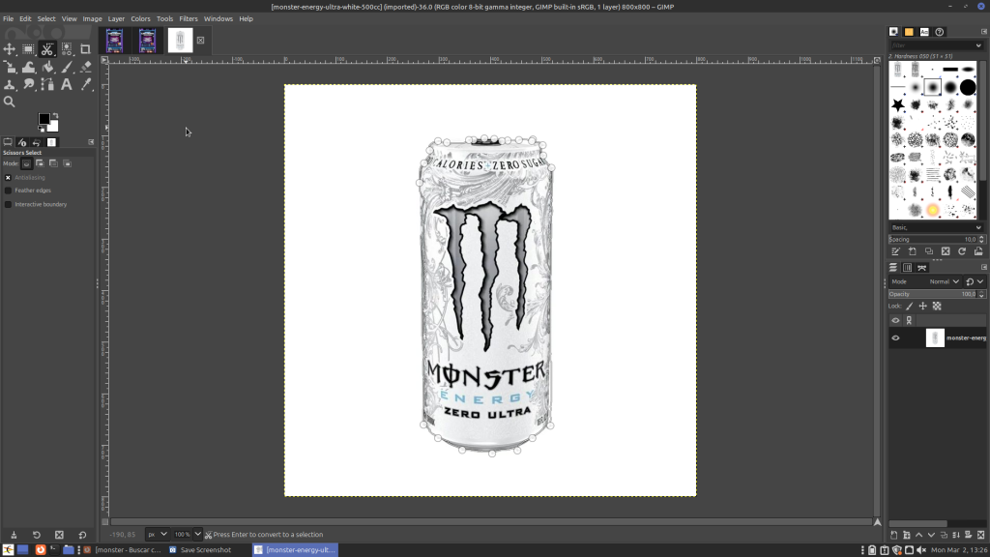Open the layer Mode dropdown set to Normal
990x557 pixels.
tap(943, 281)
